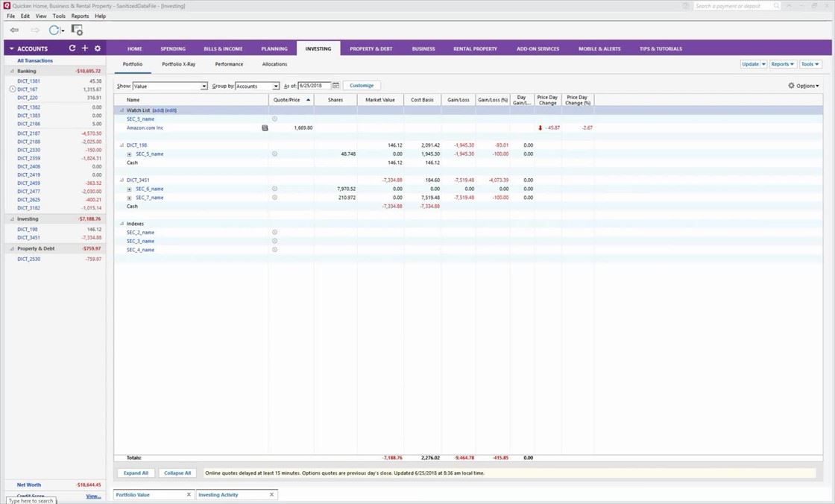Close the Portfolio Value panel tab
835x504 pixels.
click(x=189, y=494)
